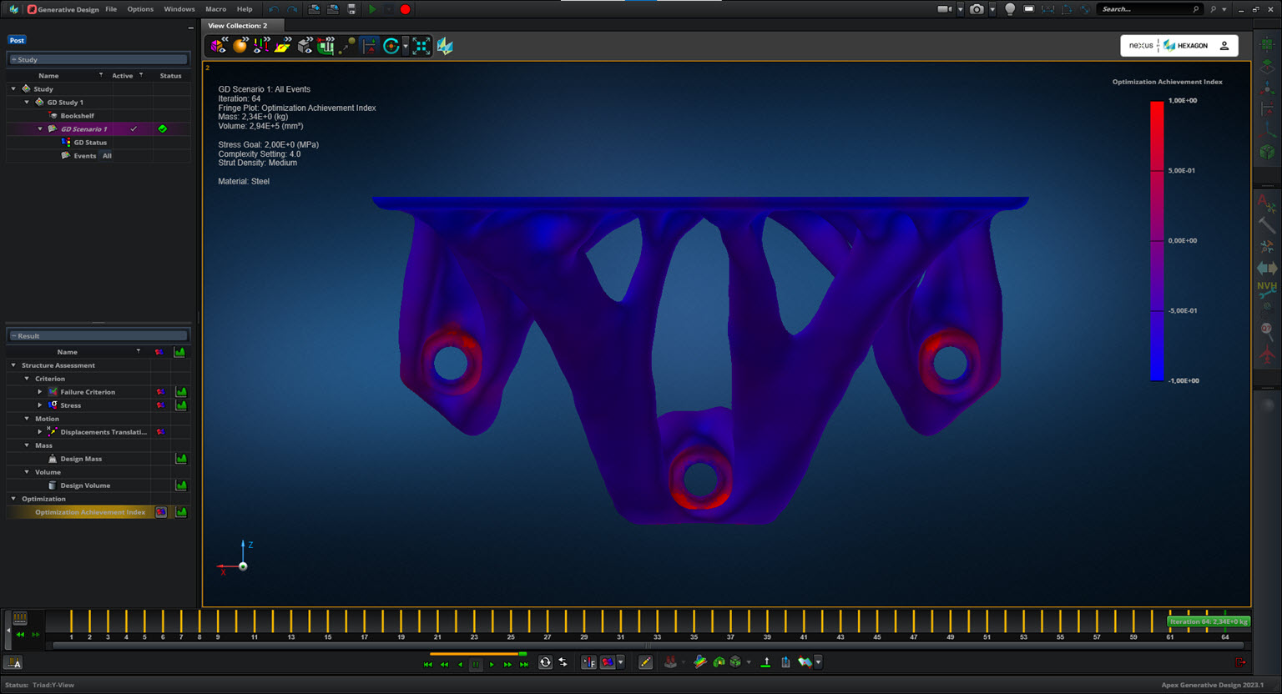Toggle the Active checkmark for GD Scenario 1
Screen dimensions: 1282x694
[x=134, y=128]
